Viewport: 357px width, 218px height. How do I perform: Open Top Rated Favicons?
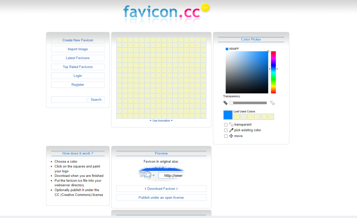click(x=77, y=67)
